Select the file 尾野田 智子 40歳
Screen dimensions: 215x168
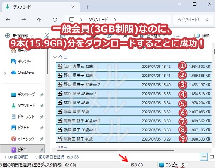point(134,139)
